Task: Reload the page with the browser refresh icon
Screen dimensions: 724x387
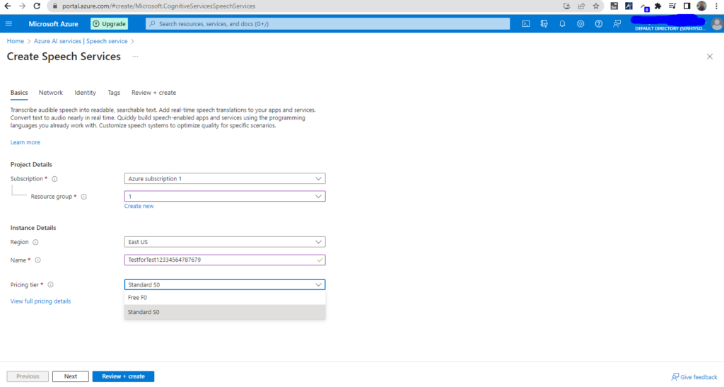Action: coord(37,6)
